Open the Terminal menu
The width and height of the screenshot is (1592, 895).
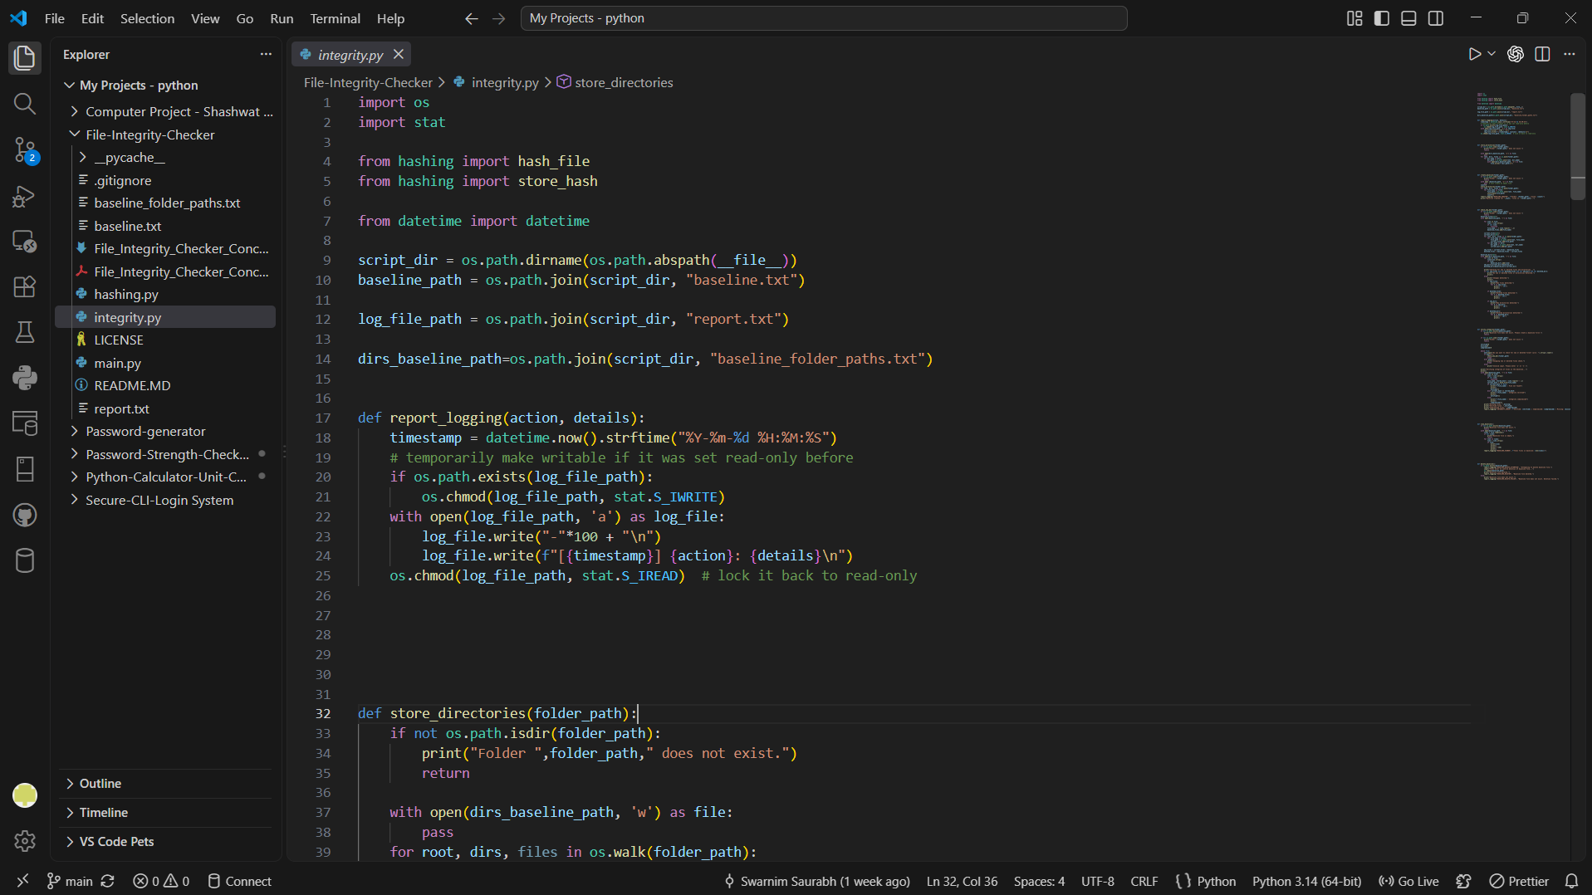pyautogui.click(x=335, y=18)
